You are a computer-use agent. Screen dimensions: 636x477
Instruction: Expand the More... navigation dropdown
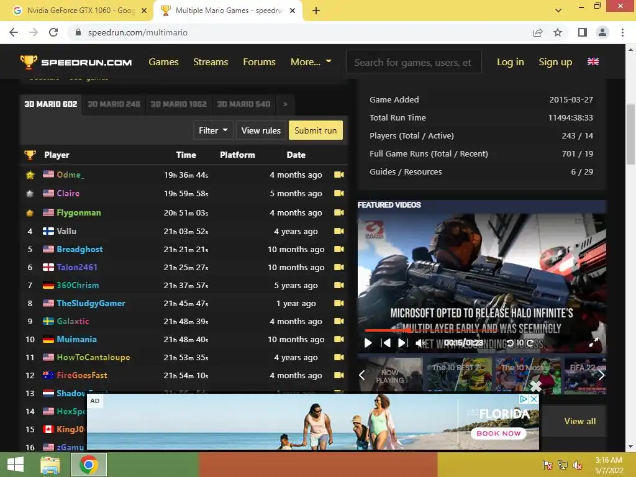click(311, 61)
